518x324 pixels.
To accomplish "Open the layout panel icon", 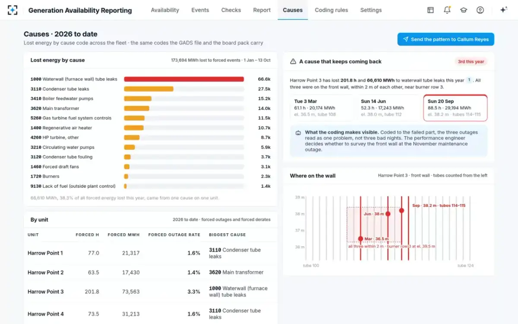I will click(x=430, y=10).
